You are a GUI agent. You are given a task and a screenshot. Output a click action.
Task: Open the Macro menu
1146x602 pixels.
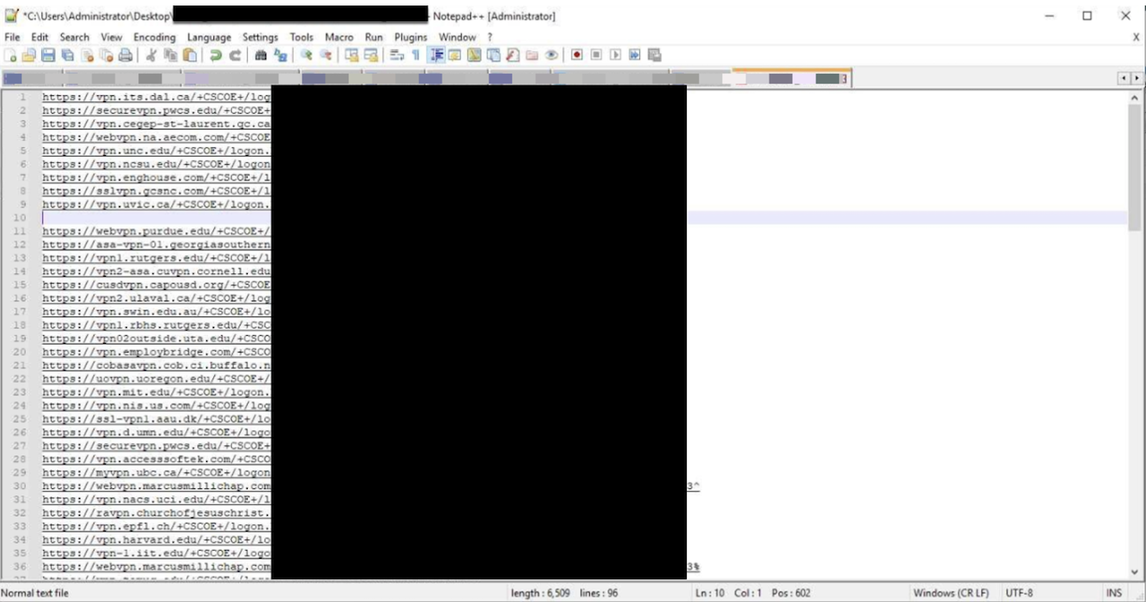coord(339,37)
